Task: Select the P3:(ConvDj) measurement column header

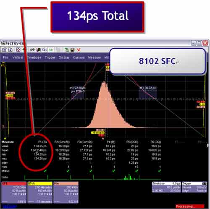Action: [x=85, y=142]
